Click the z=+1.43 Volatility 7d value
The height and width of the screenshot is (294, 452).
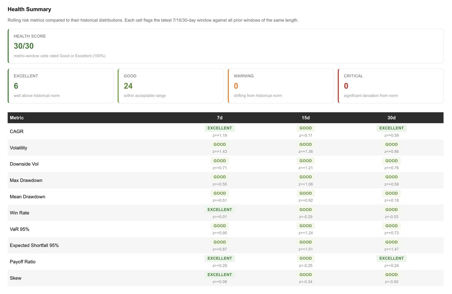(220, 152)
